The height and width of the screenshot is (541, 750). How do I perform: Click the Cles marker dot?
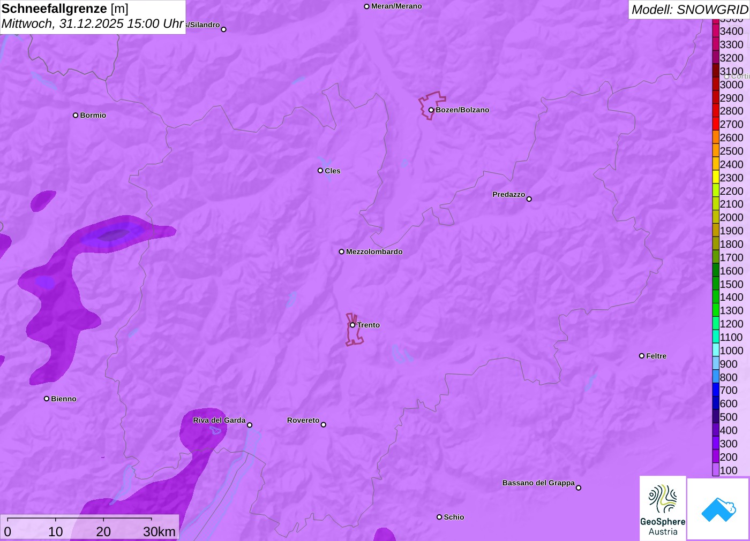(x=320, y=171)
